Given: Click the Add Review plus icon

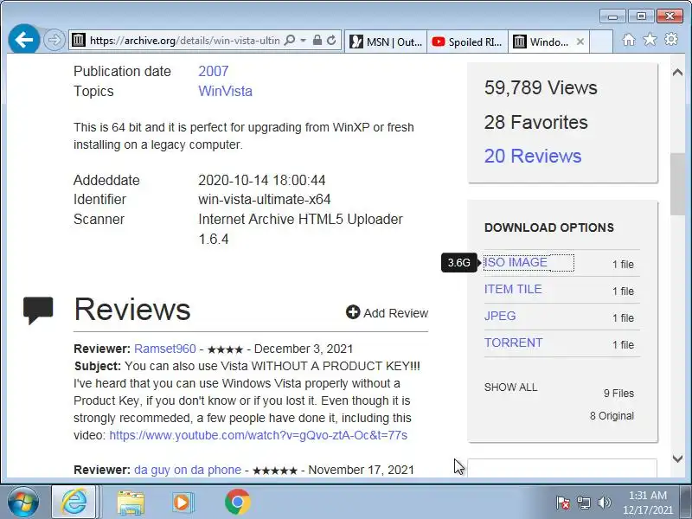Looking at the screenshot, I should coord(353,312).
